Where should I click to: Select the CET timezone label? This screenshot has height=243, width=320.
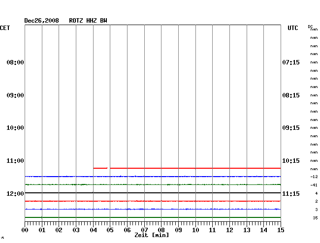pos(5,28)
